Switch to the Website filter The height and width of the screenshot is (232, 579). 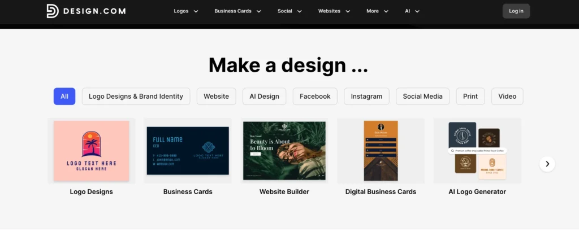(216, 97)
